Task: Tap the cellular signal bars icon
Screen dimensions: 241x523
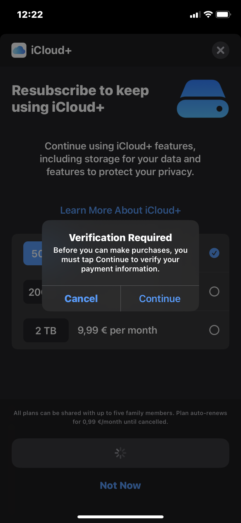Action: [195, 15]
